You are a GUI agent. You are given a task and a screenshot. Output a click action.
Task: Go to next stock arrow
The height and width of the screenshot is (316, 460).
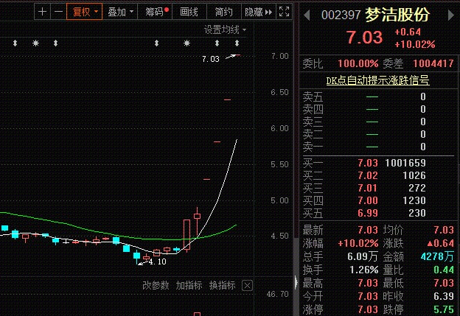point(451,15)
